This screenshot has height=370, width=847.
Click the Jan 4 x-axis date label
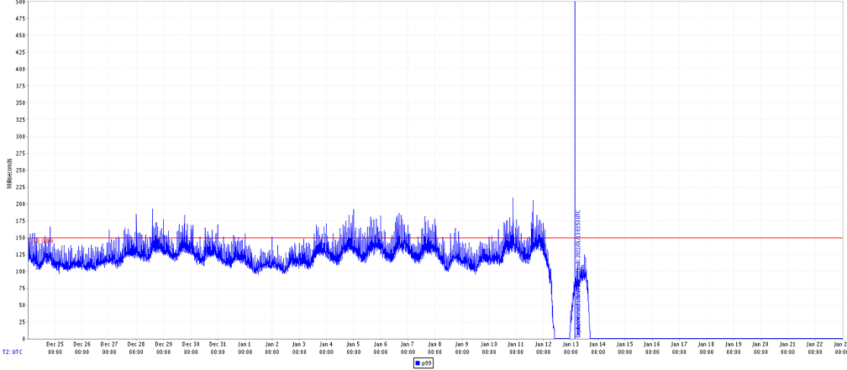coord(326,344)
